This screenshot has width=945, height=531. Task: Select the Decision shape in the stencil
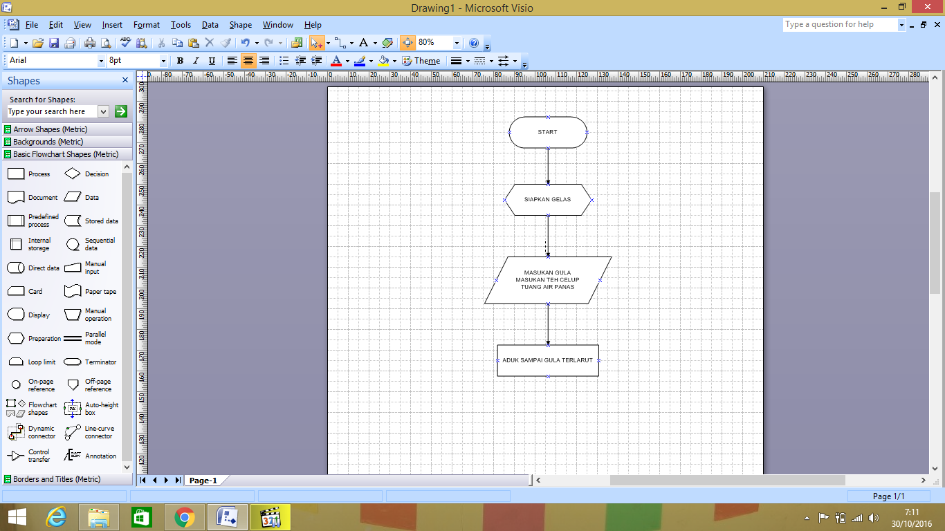click(x=72, y=174)
